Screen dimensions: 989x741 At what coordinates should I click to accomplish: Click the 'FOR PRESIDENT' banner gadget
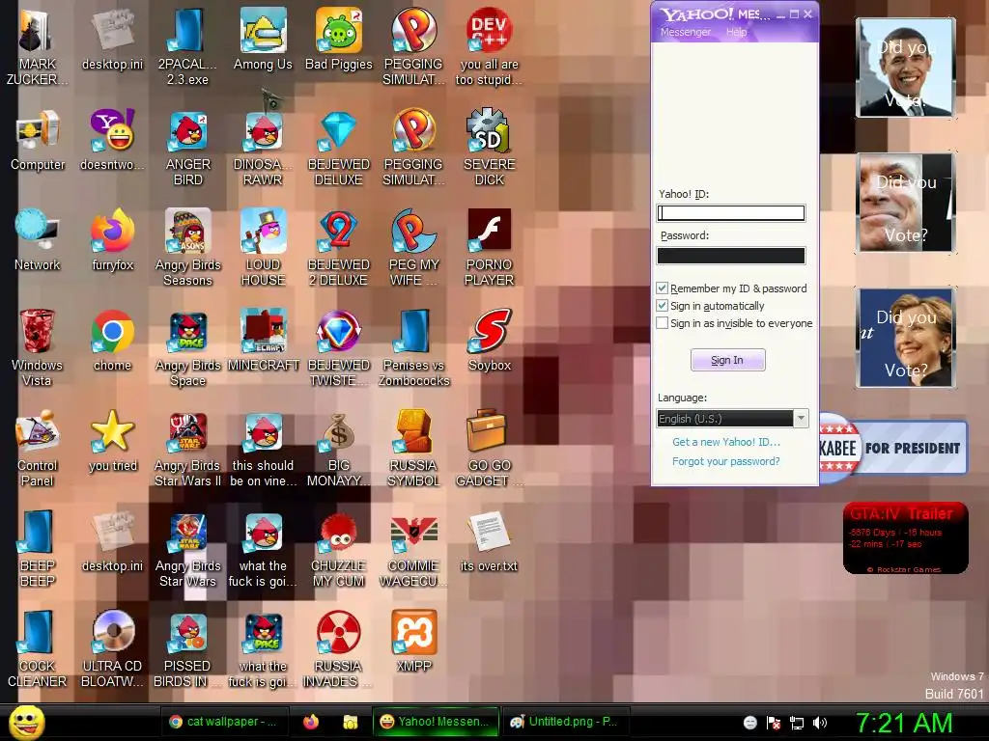click(x=893, y=448)
